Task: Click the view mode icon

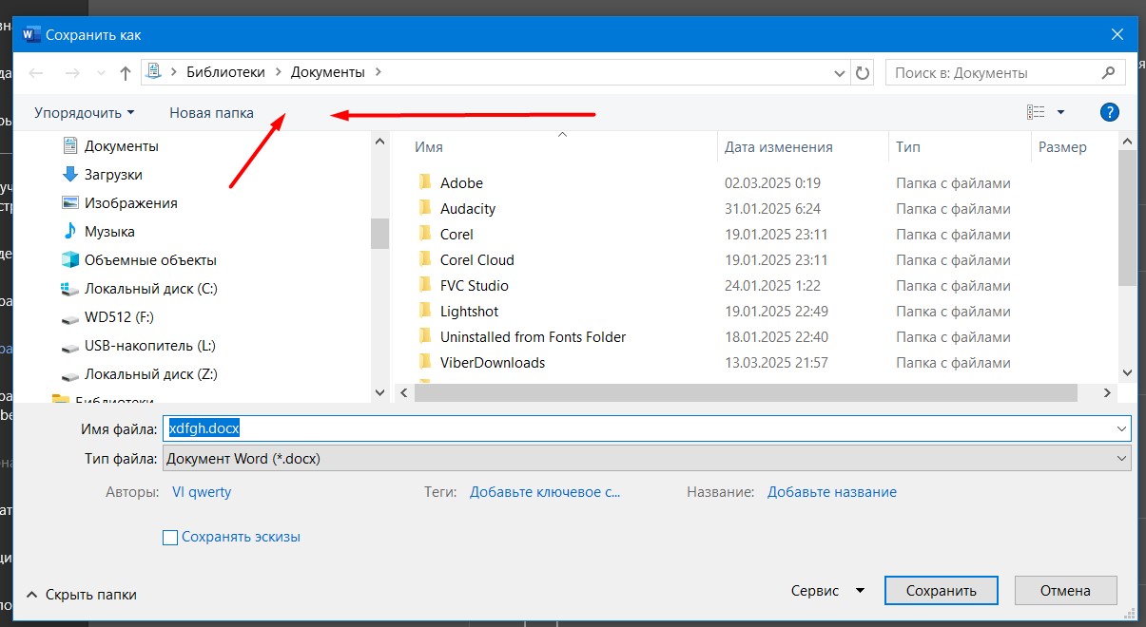Action: coord(1036,112)
